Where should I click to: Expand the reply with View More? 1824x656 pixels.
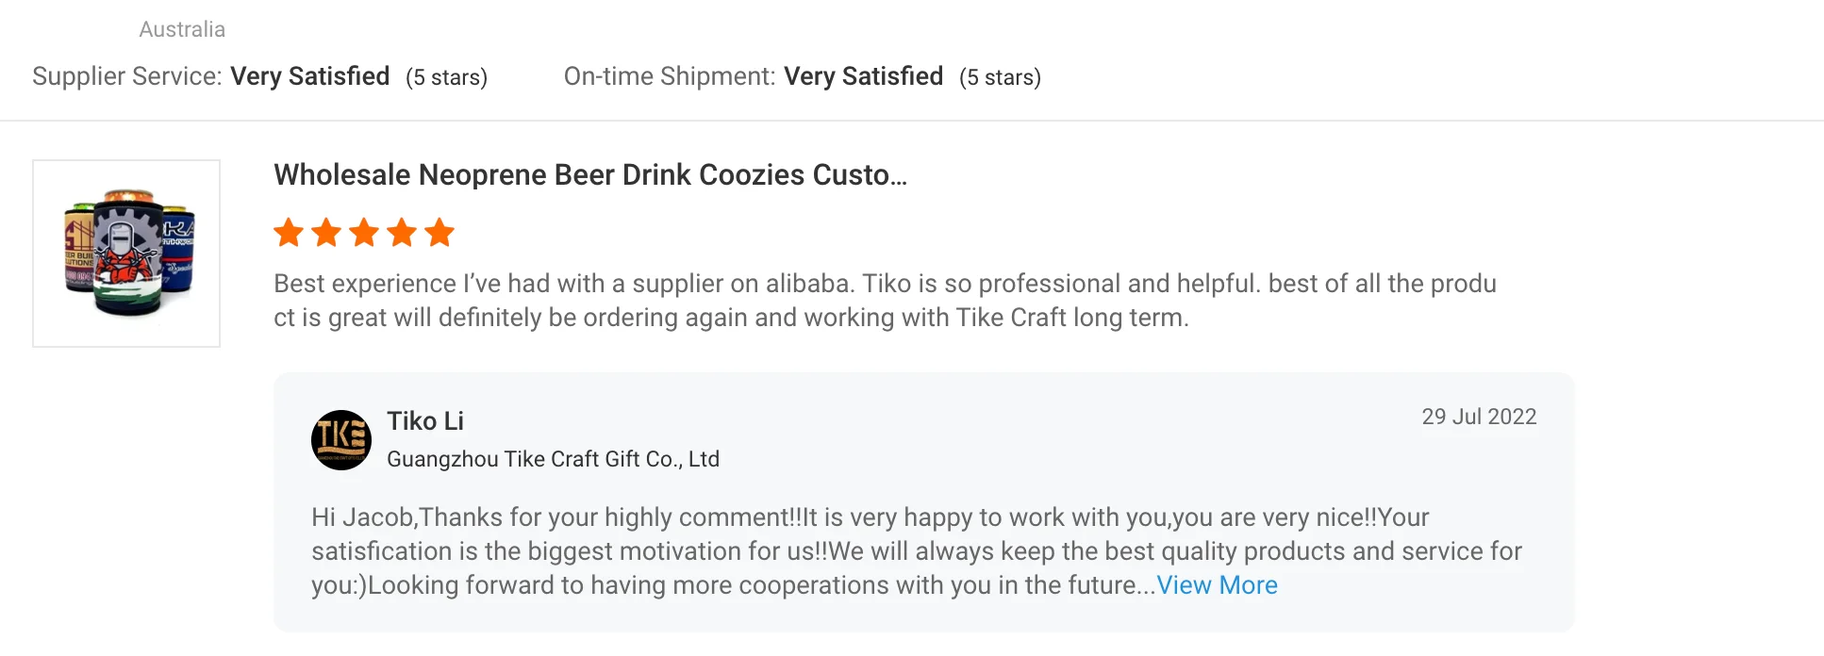(1217, 585)
